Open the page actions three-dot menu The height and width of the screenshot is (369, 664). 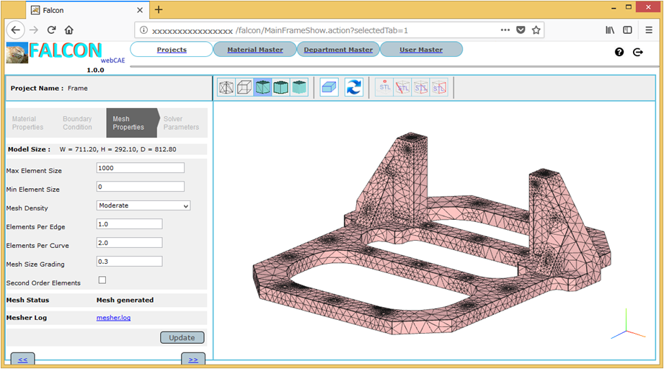pyautogui.click(x=505, y=30)
